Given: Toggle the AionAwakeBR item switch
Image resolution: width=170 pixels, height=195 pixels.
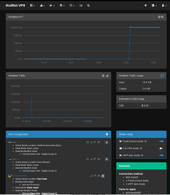Looking at the screenshot, I should (x=104, y=176).
